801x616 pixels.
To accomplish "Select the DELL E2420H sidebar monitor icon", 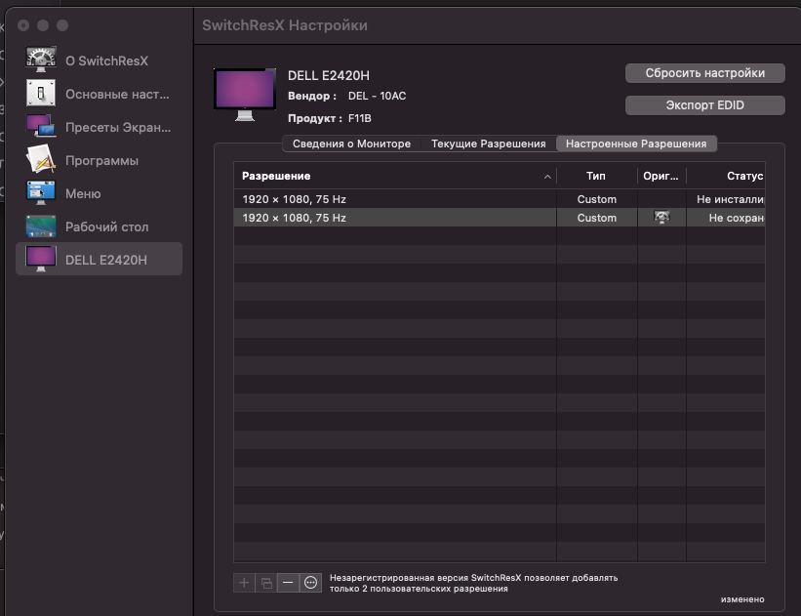I will point(41,259).
